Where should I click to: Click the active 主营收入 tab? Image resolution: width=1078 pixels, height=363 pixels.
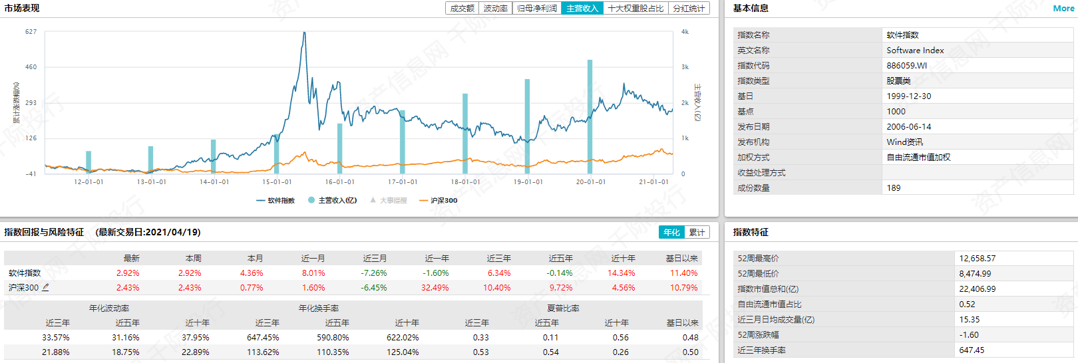(582, 9)
